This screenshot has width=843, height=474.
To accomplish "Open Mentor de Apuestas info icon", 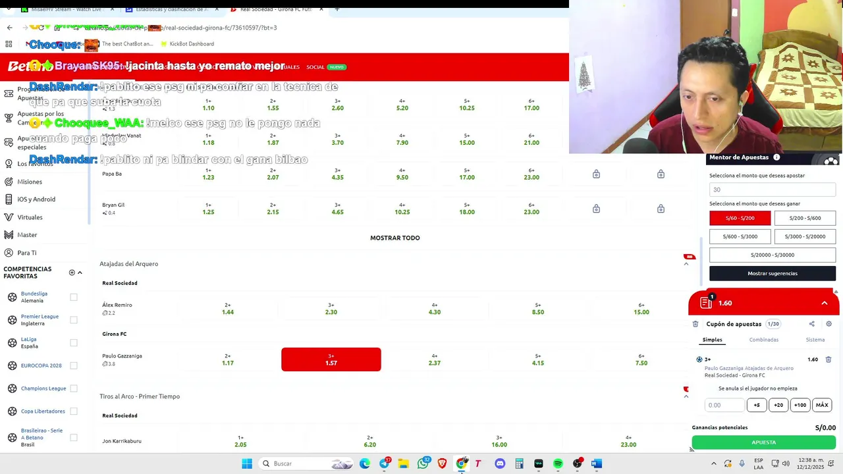I will (776, 157).
